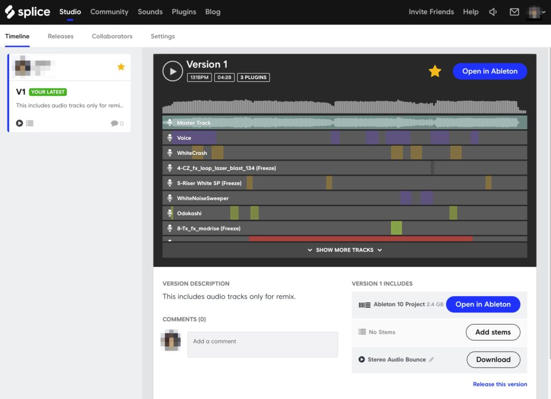
Task: Open the user avatar account menu
Action: [x=536, y=12]
